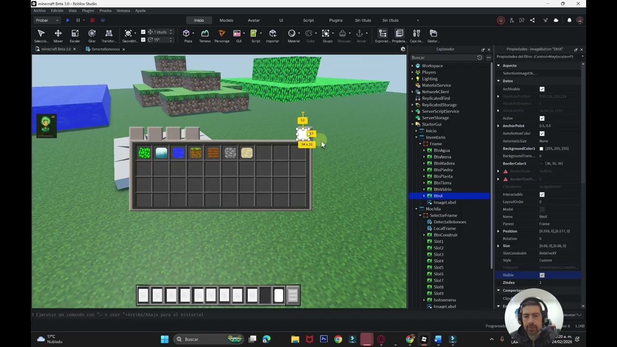The image size is (617, 347).
Task: Click the explorer search history icon
Action: coord(479,57)
